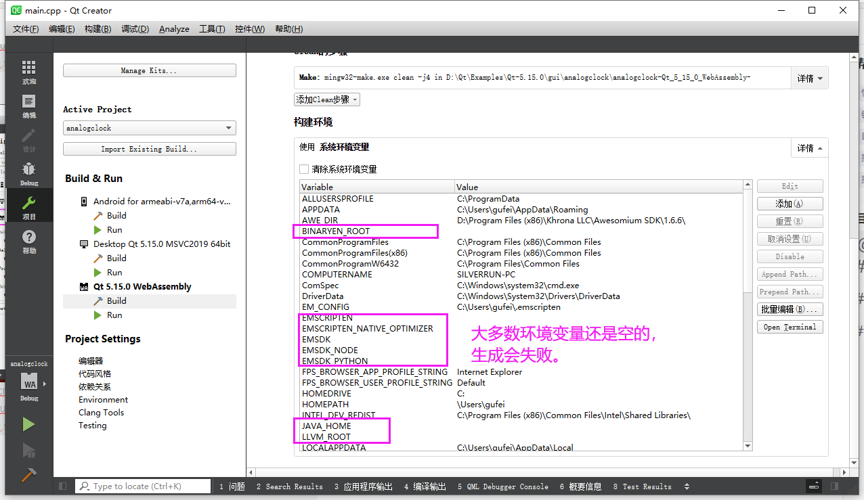Screen dimensions: 864x500
Task: Enable the 清除系统环境变量 checkbox
Action: click(302, 170)
